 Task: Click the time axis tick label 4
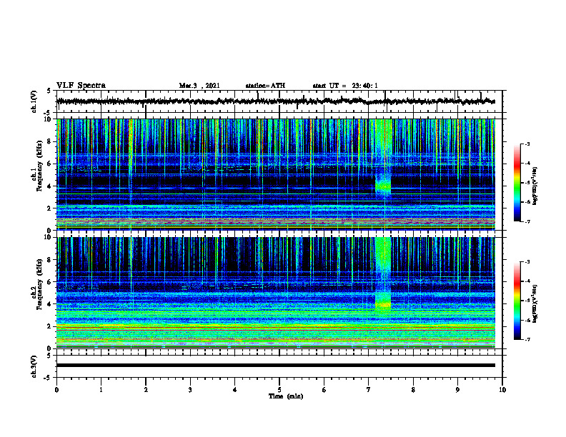tap(235, 390)
